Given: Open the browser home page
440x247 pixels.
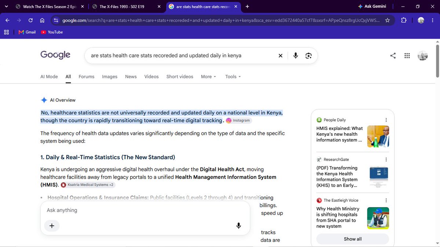Looking at the screenshot, I should pos(42,20).
